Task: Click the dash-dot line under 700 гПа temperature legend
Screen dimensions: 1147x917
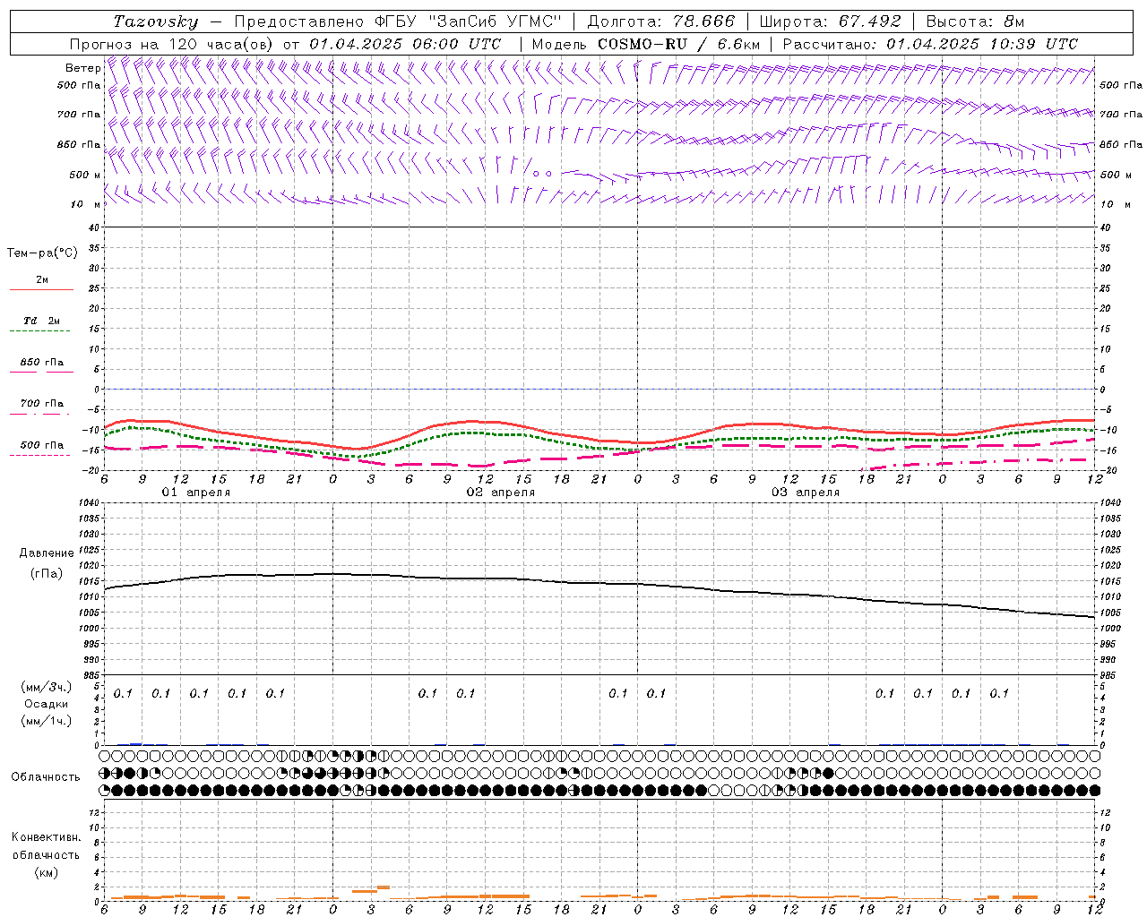Action: click(x=39, y=414)
